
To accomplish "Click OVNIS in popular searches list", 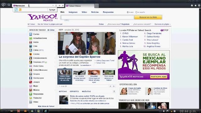I will point(125,33).
